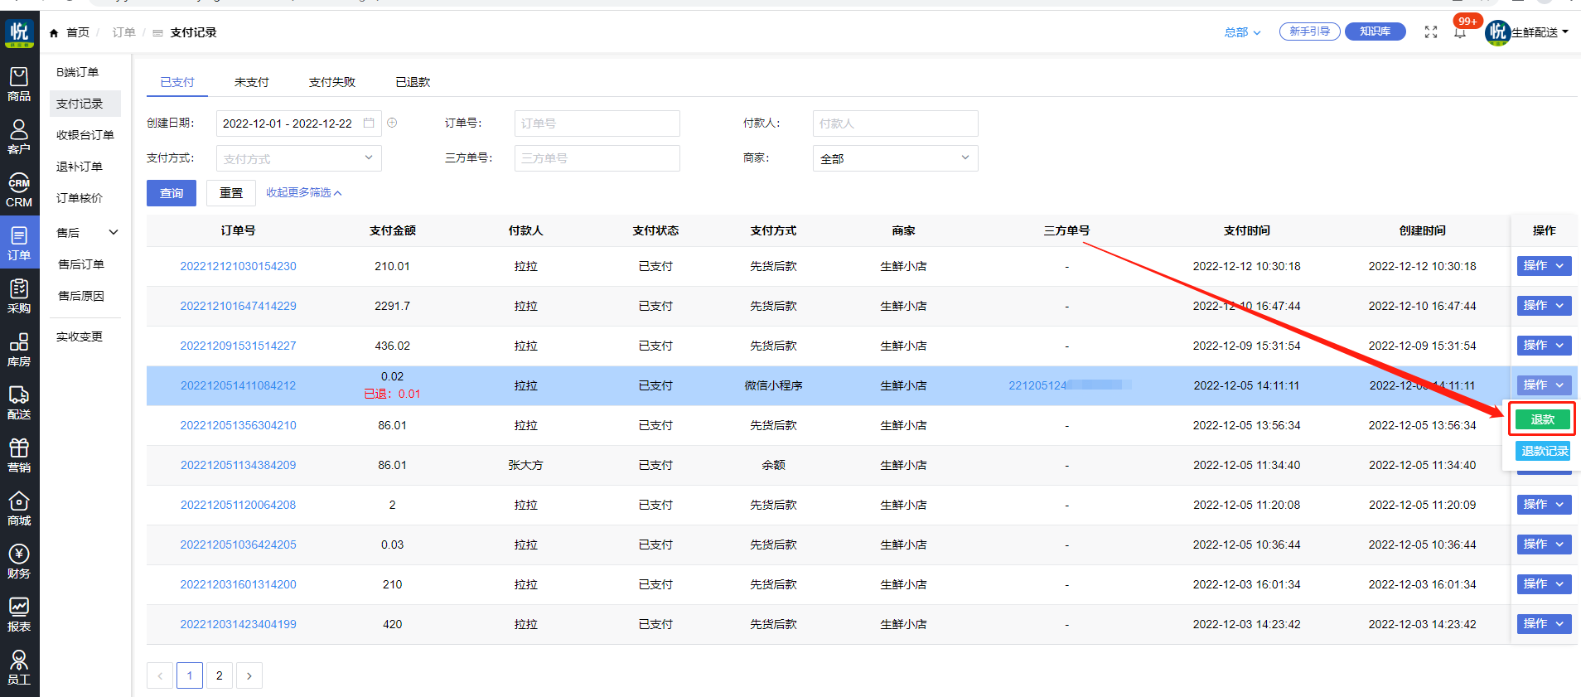Collapse filters via 收起更多筛选

tap(303, 192)
